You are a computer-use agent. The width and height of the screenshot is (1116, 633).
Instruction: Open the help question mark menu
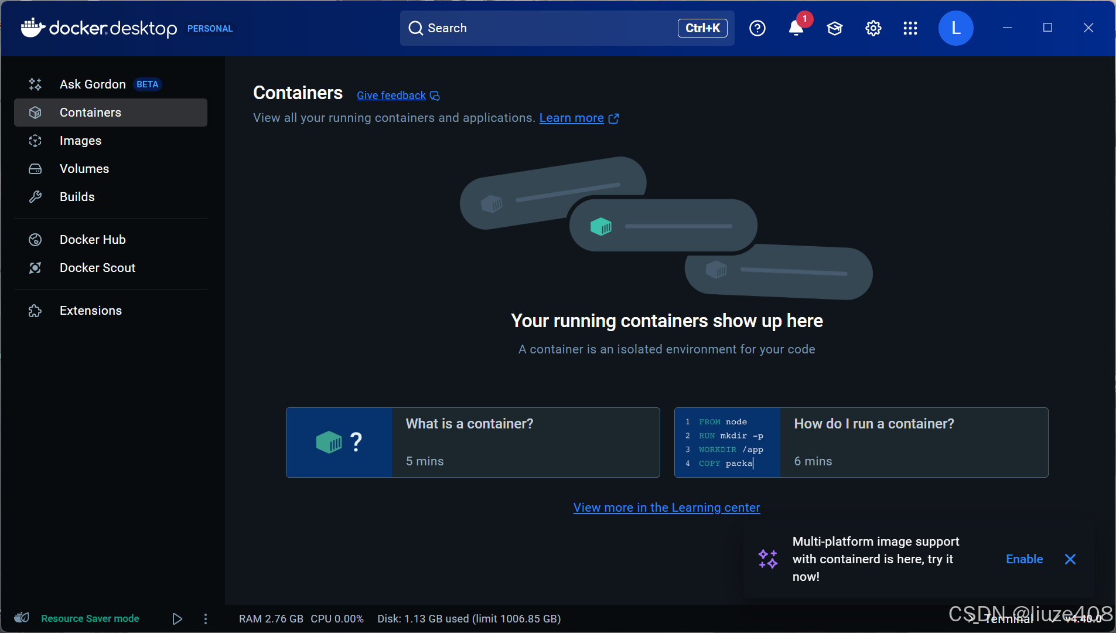757,28
